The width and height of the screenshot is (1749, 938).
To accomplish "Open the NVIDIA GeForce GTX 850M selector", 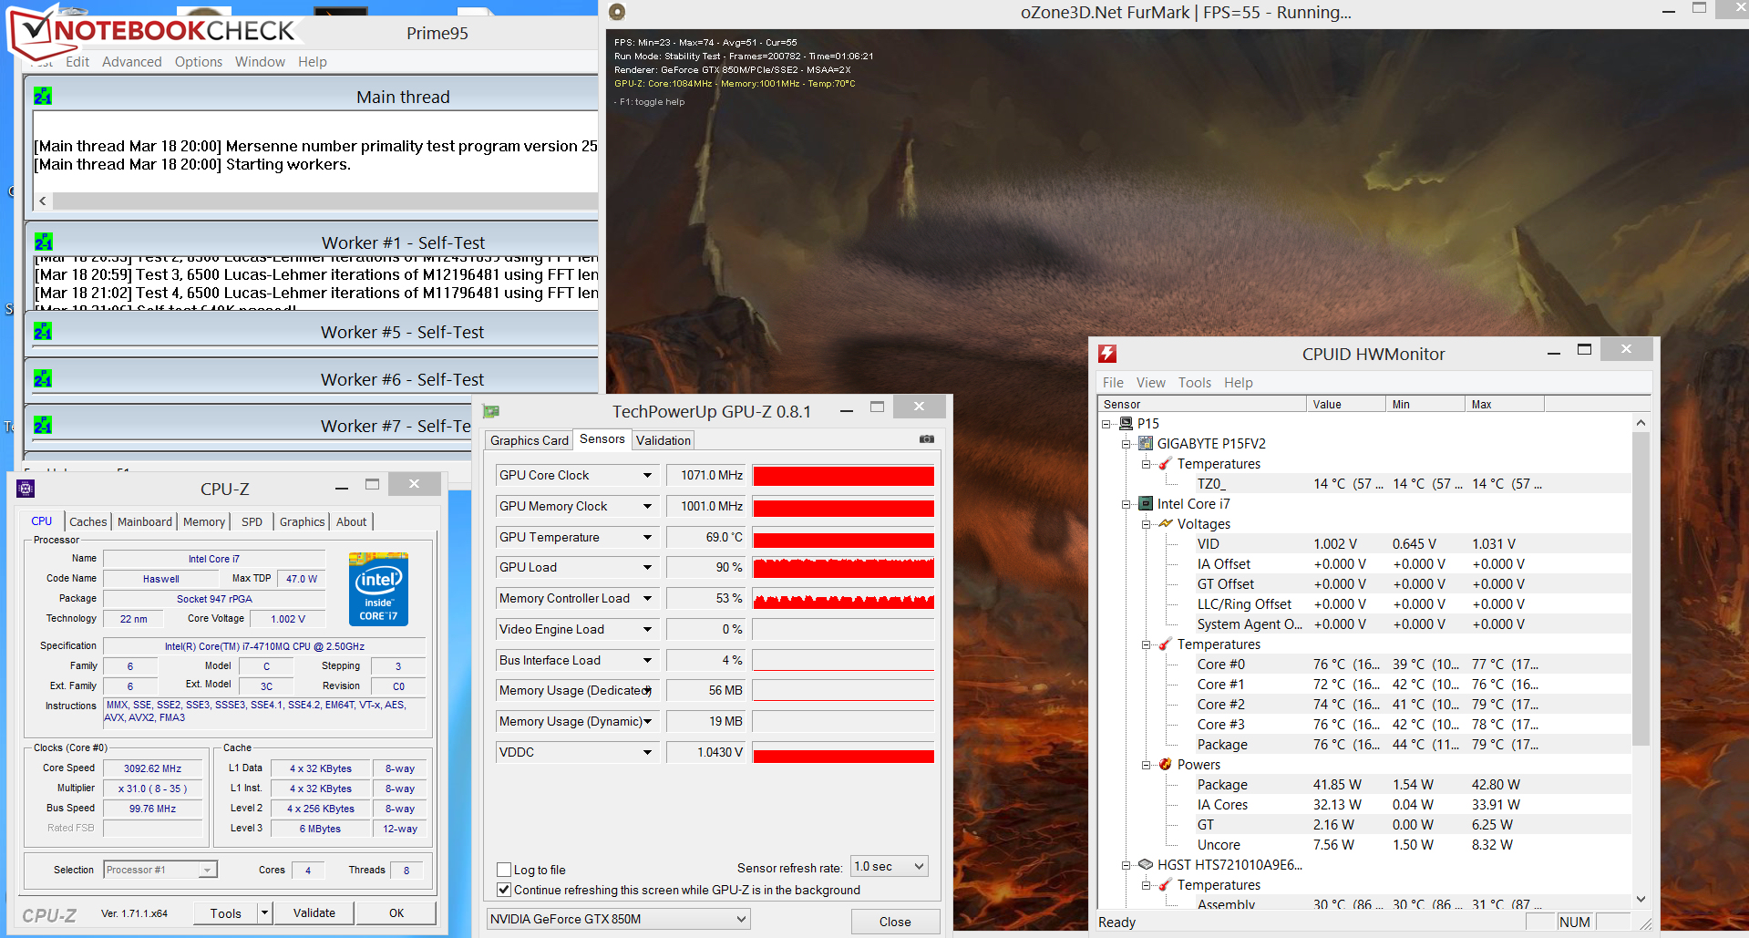I will 618,919.
